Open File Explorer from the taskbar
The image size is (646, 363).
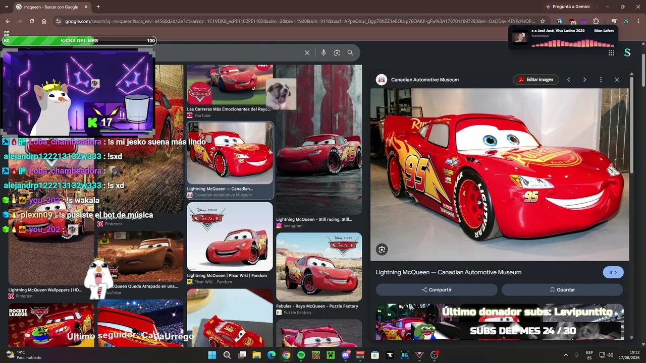pos(256,355)
